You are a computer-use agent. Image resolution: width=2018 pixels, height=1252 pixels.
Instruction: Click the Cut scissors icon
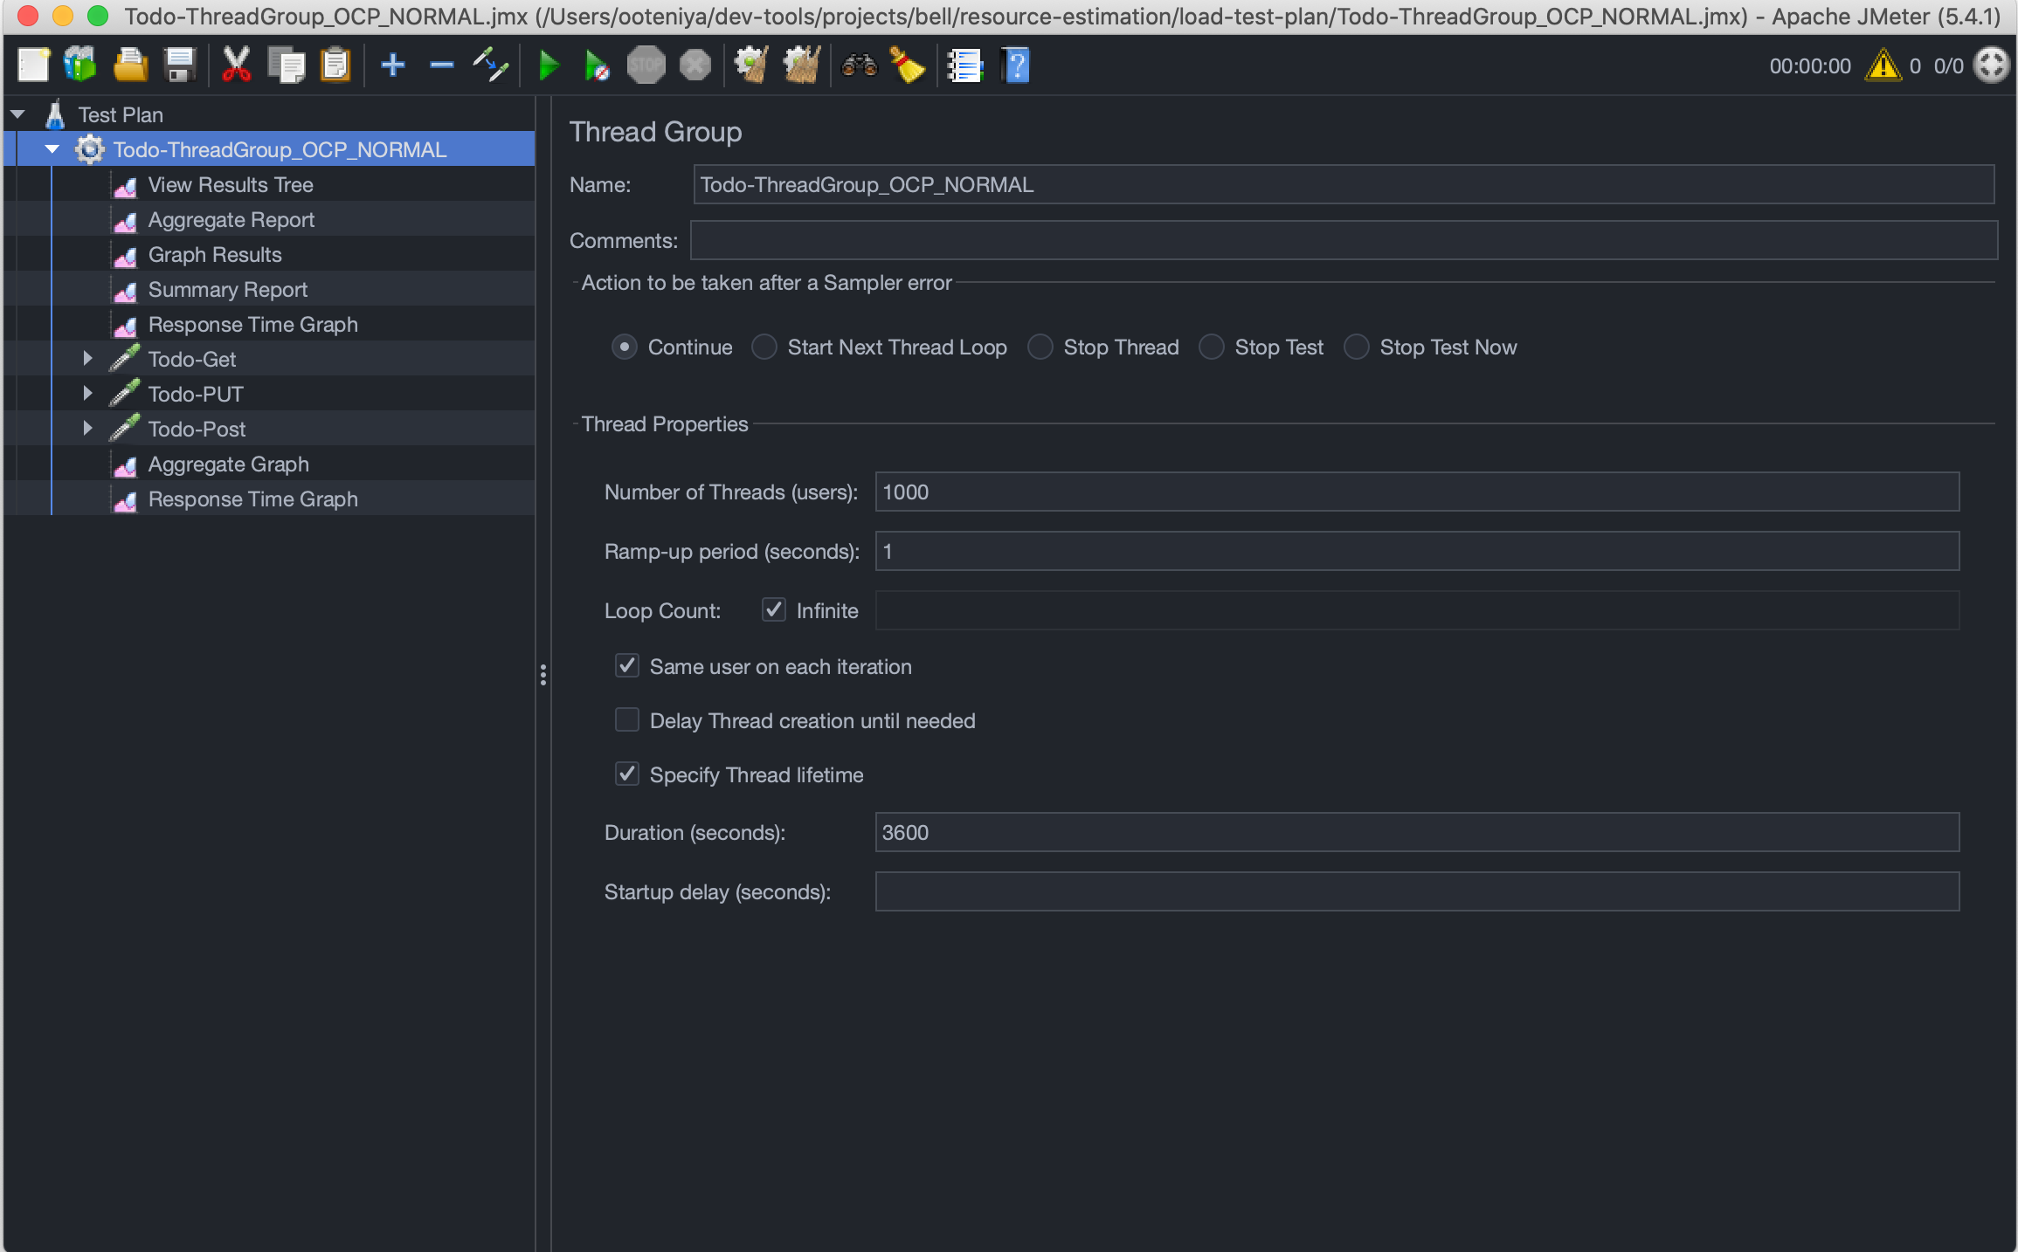pyautogui.click(x=236, y=65)
